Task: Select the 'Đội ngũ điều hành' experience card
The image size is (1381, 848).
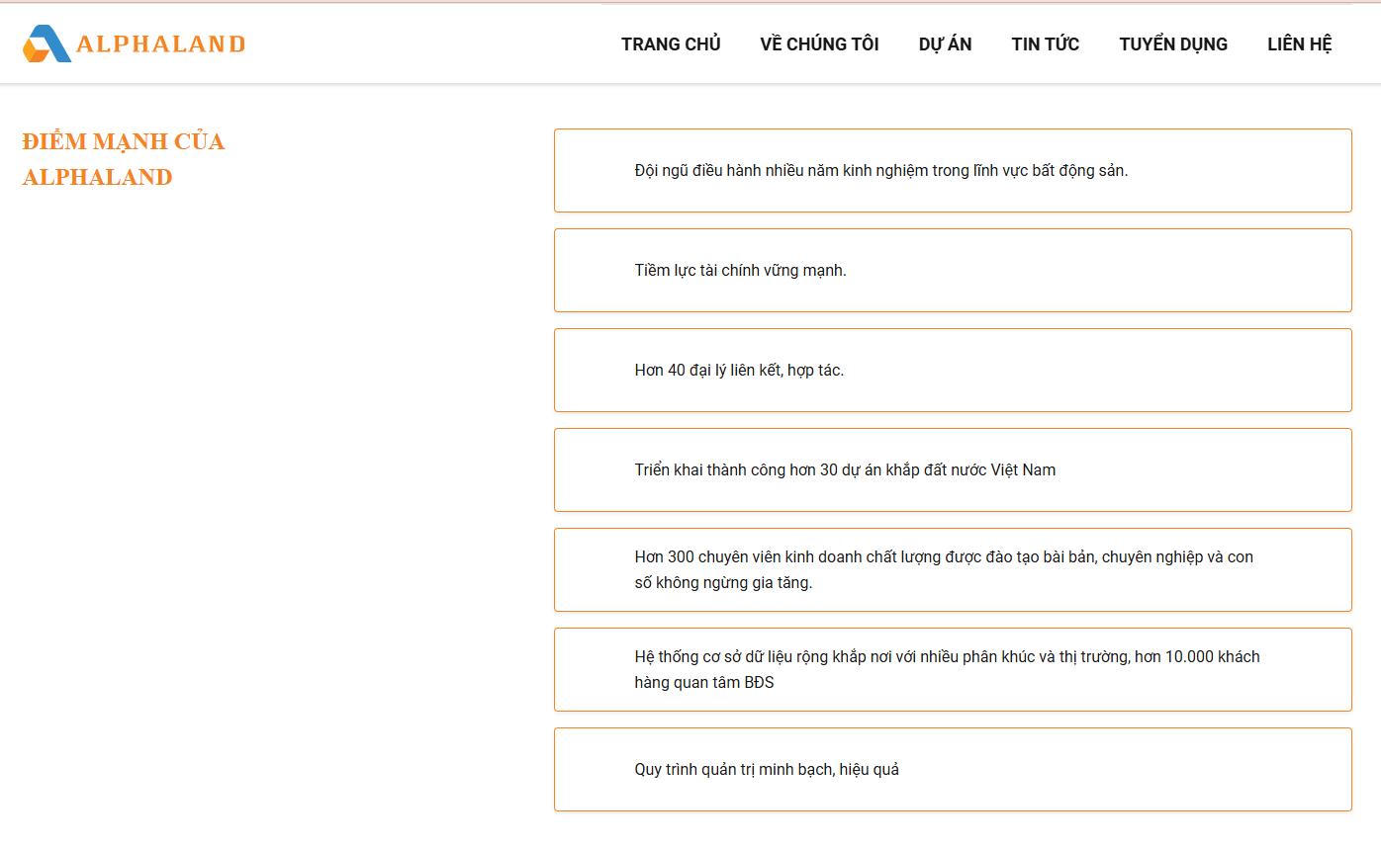Action: (x=952, y=170)
